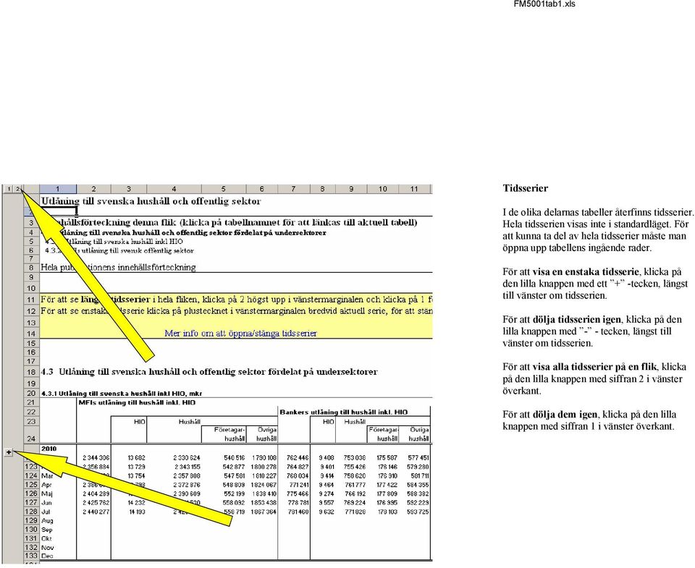Click the '2010' year cell

49,449
